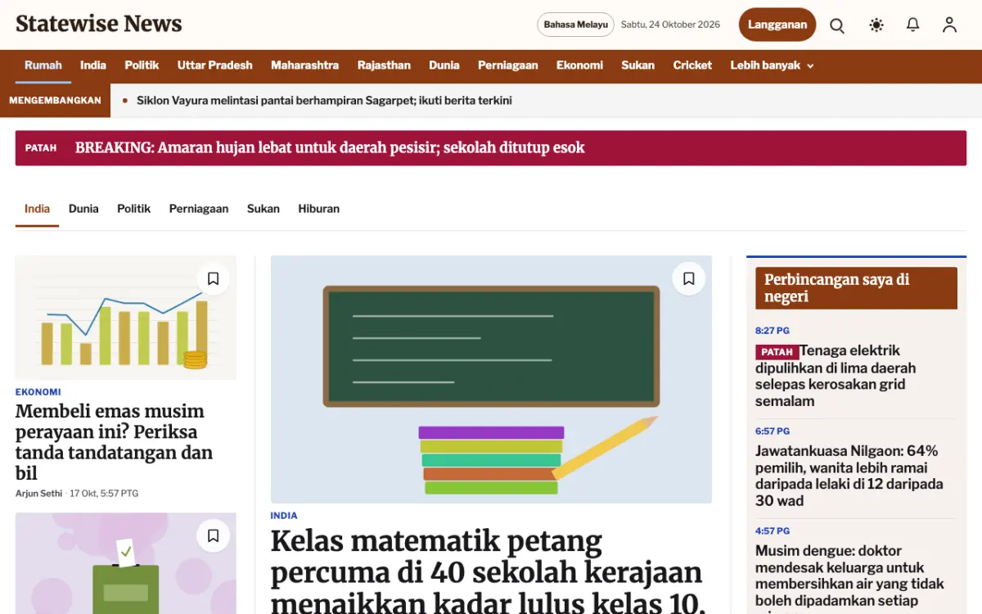This screenshot has width=982, height=614.
Task: Click Perbincangan saya di negeri heading
Action: [x=856, y=288]
